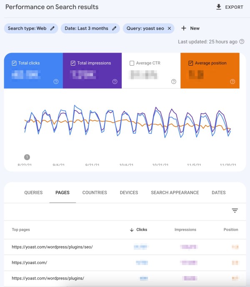Add a New filter
The width and height of the screenshot is (250, 287).
[x=190, y=28]
